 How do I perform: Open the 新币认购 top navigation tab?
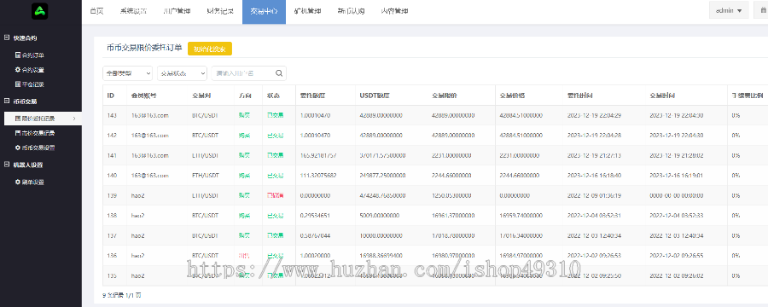[x=351, y=11]
